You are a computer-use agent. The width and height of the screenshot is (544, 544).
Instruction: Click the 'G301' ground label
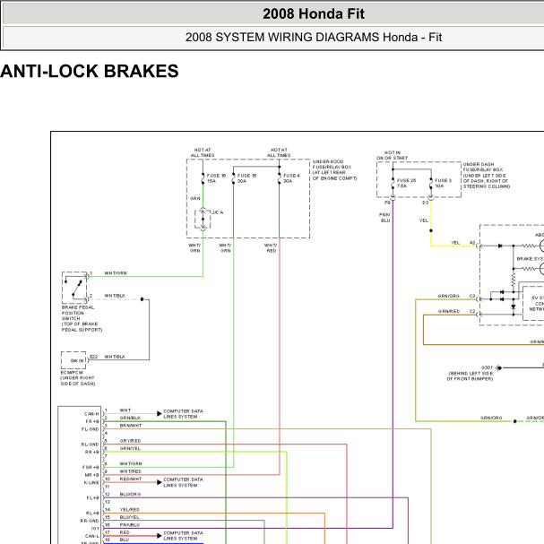point(487,367)
